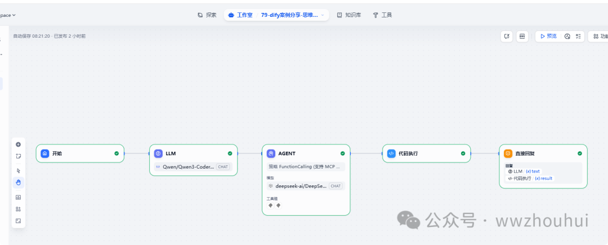Click the 预览 preview run button
The height and width of the screenshot is (245, 608).
(x=548, y=37)
